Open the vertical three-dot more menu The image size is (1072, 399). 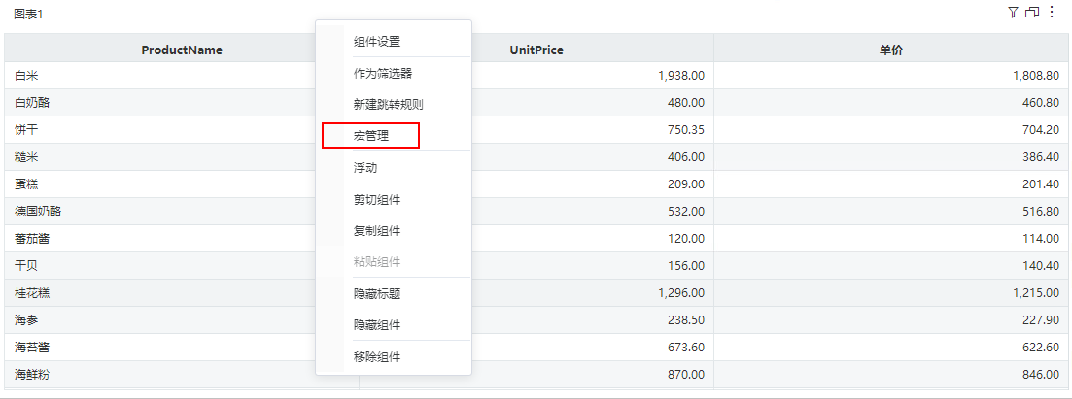(x=1052, y=13)
